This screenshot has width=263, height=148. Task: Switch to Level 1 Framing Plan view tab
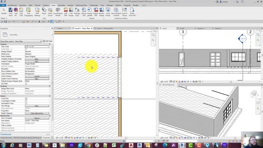click(x=105, y=28)
